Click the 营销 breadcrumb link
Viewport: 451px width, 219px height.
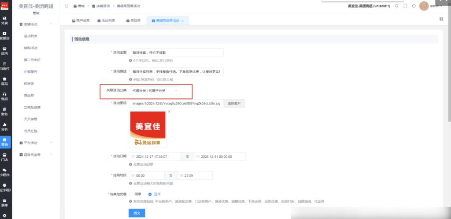tap(79, 6)
